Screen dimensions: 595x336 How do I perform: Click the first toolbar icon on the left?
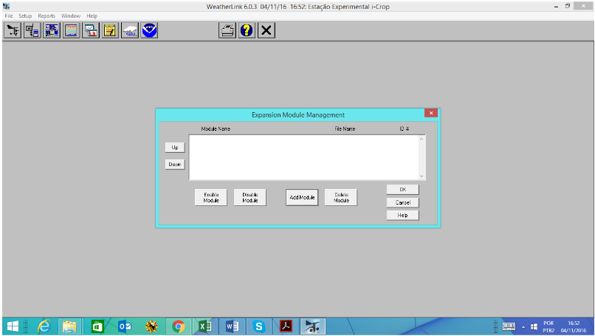pos(13,30)
